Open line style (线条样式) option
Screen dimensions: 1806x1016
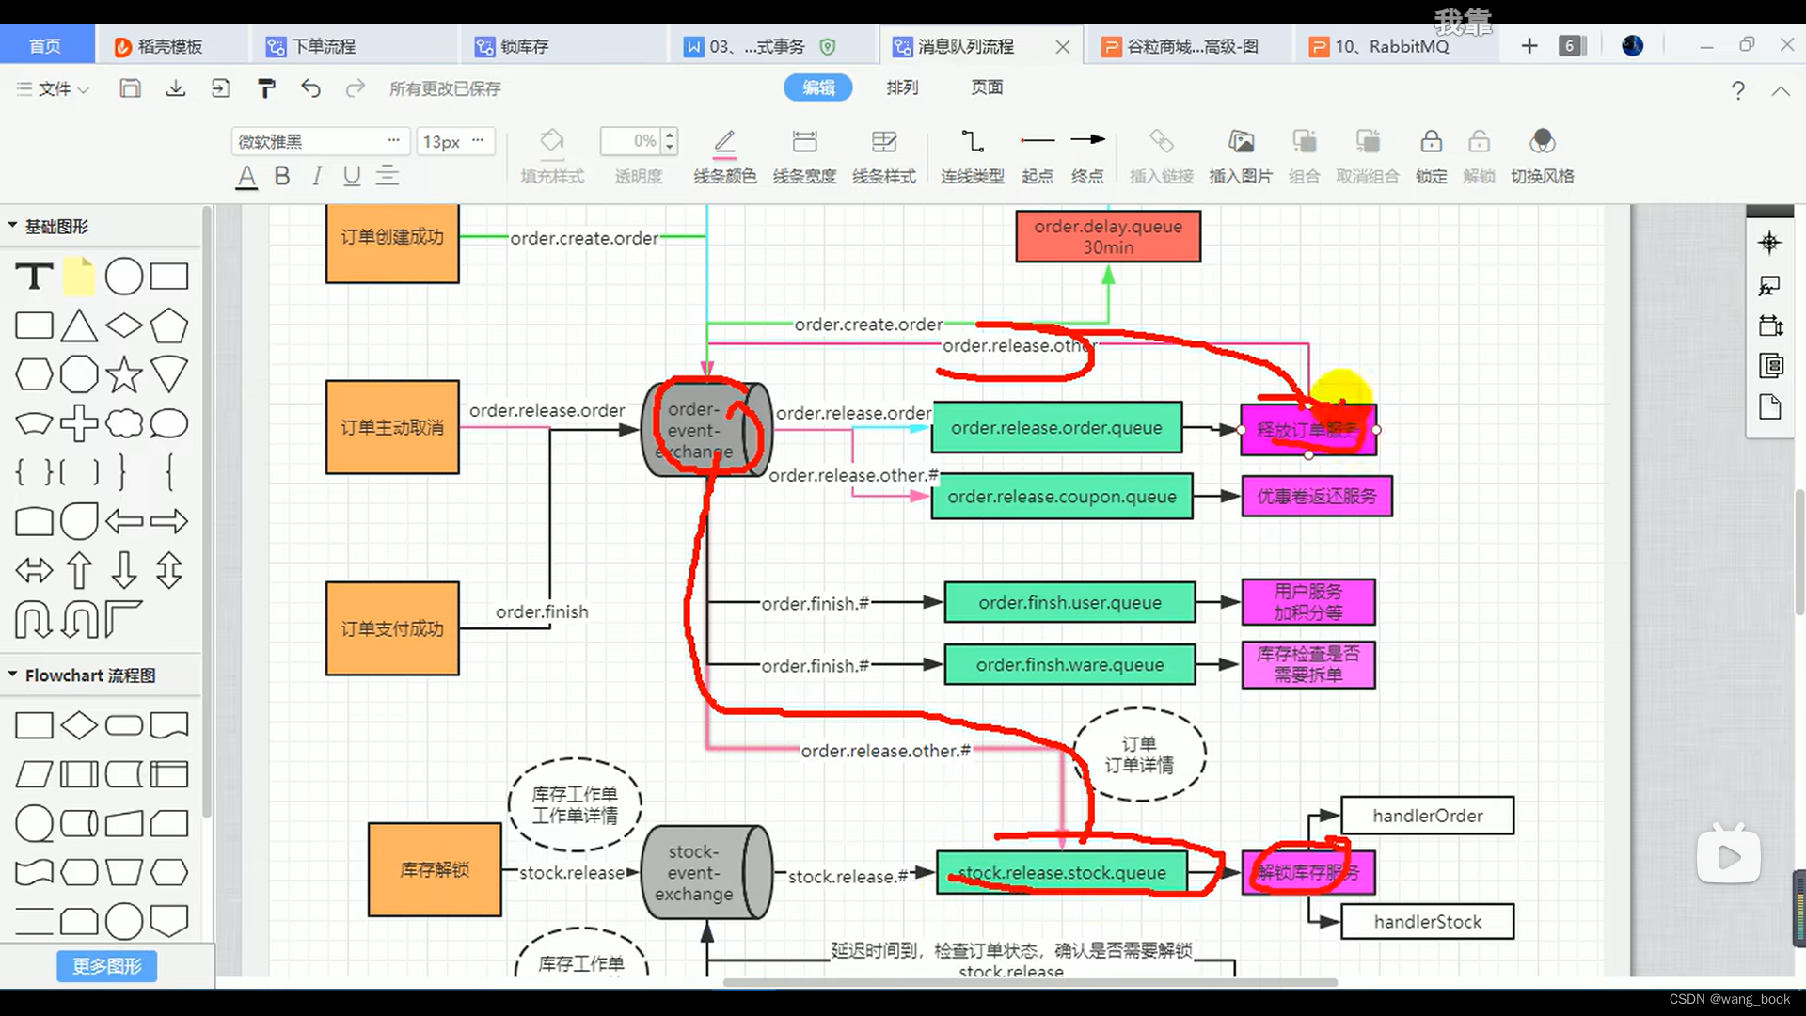883,156
